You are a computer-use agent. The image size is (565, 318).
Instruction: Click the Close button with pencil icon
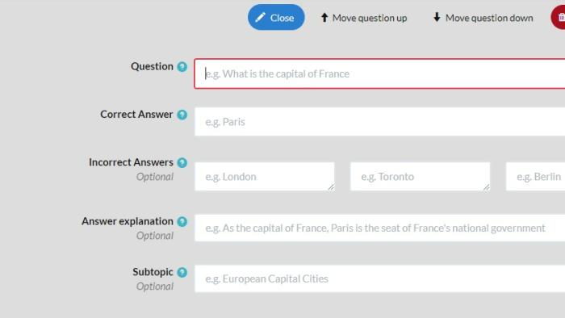coord(276,17)
